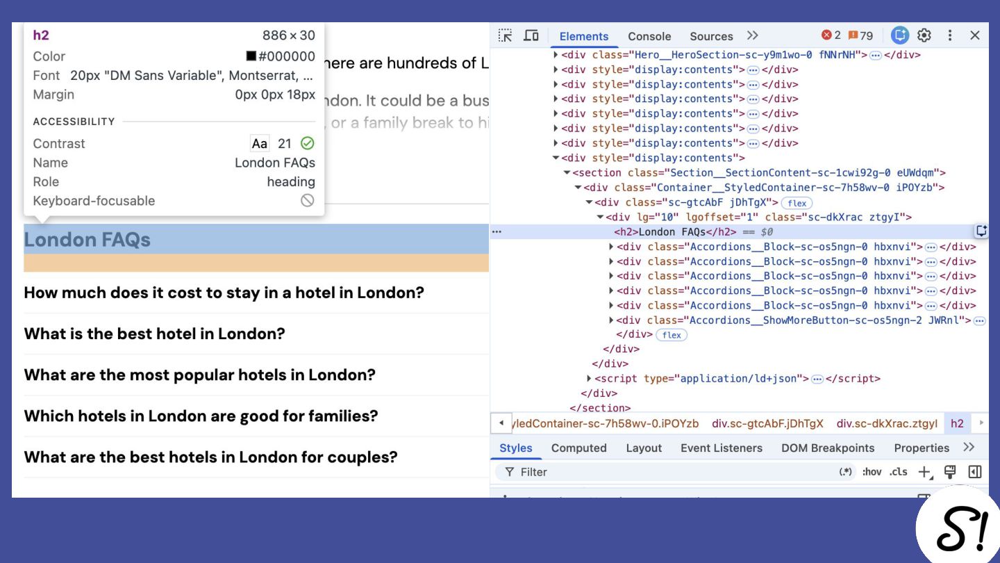1000x563 pixels.
Task: Activate the inspect element picker icon
Action: point(506,35)
